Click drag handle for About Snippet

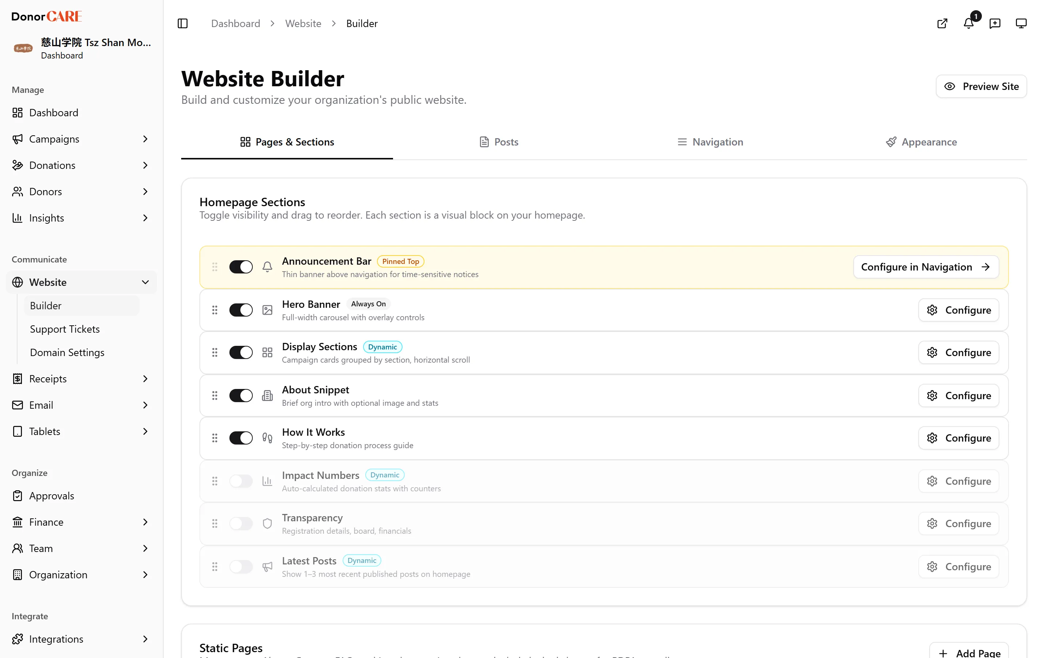tap(215, 396)
